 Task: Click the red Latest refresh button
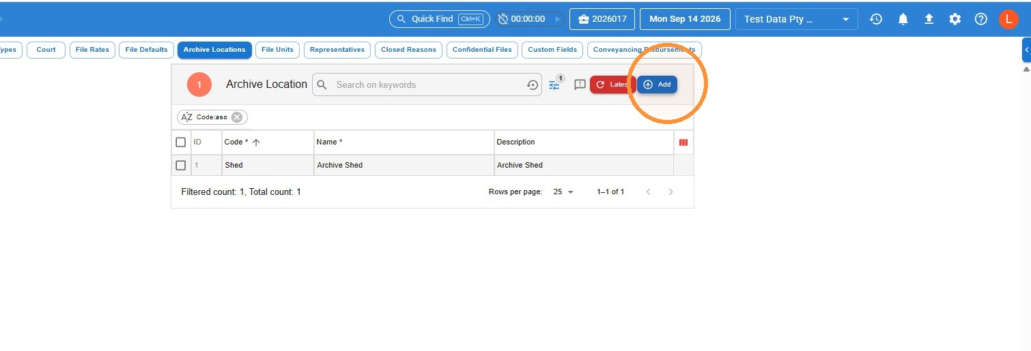[612, 85]
